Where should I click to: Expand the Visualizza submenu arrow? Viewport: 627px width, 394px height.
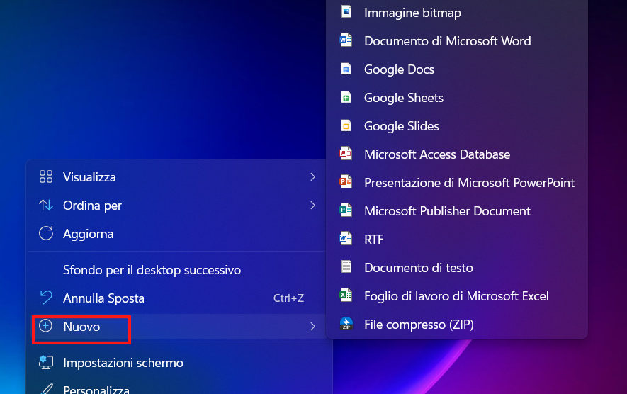point(312,177)
